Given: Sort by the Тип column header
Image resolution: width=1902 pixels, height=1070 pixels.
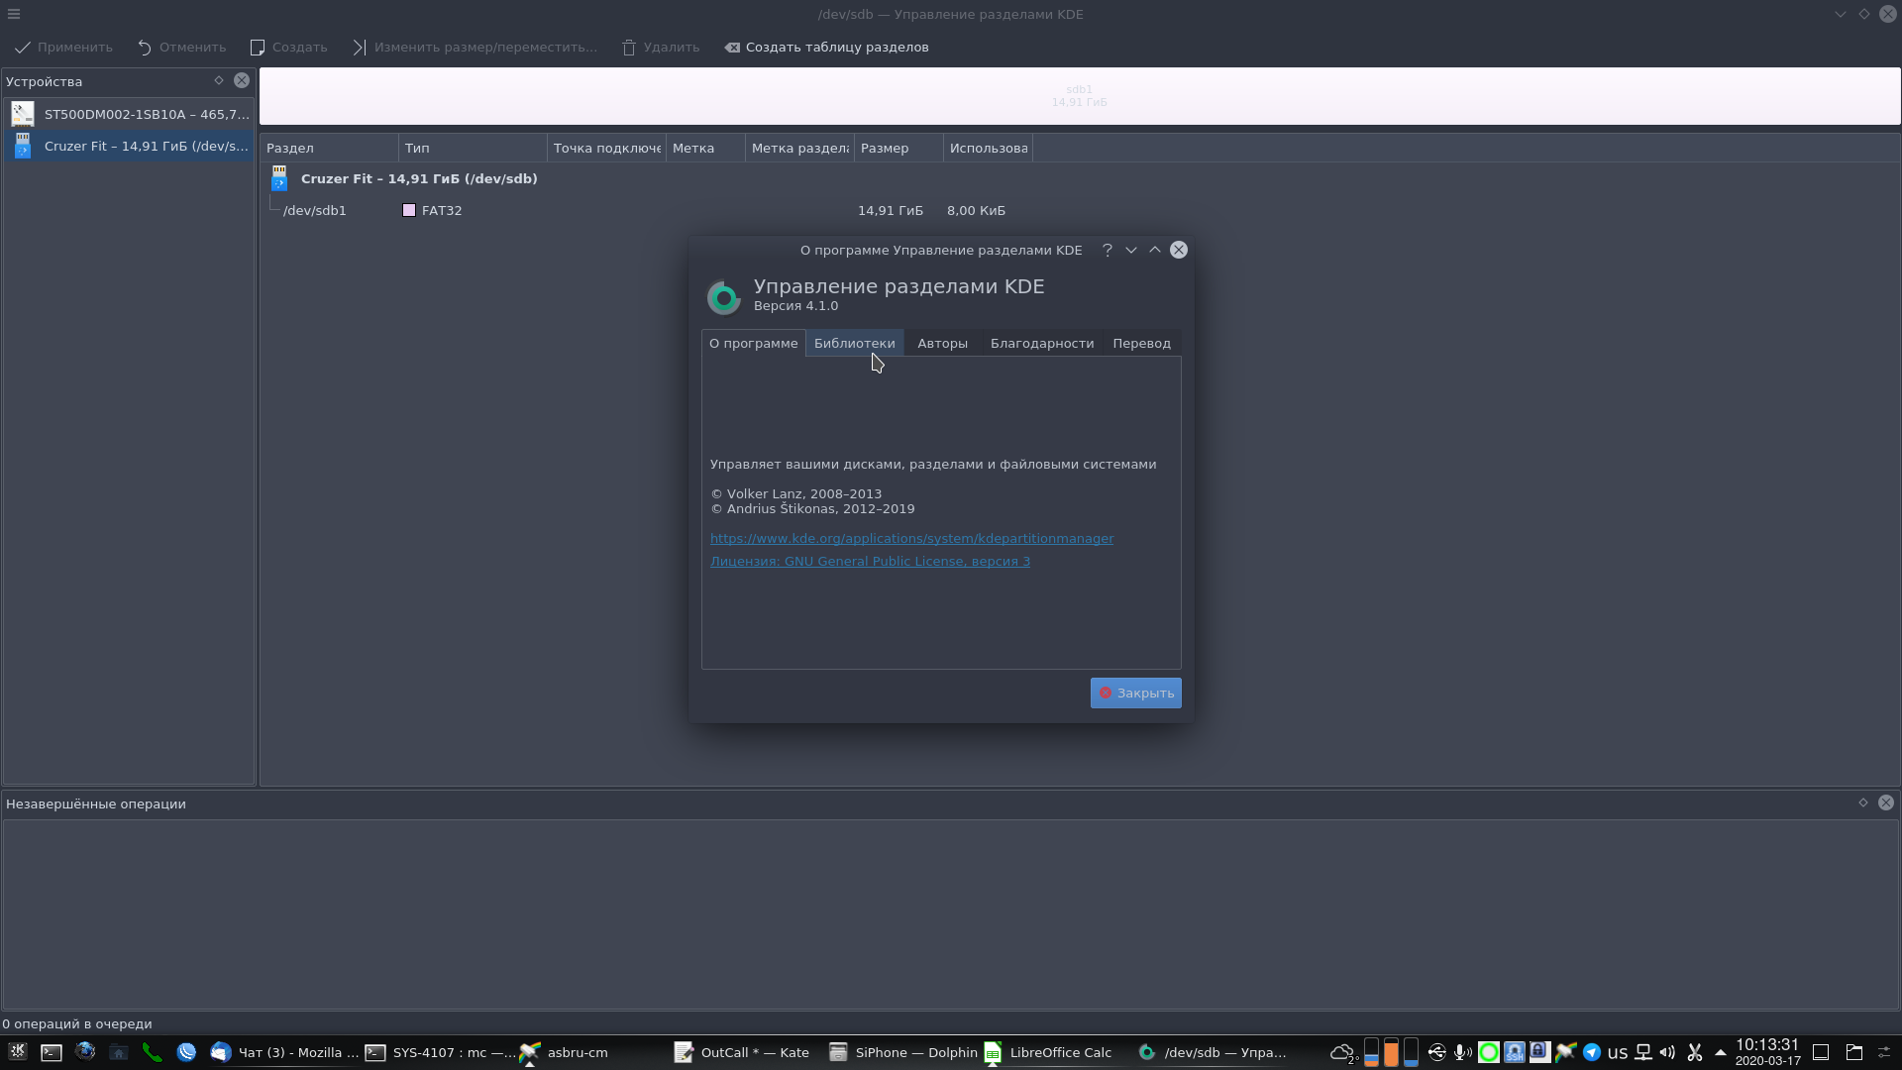Looking at the screenshot, I should point(473,148).
